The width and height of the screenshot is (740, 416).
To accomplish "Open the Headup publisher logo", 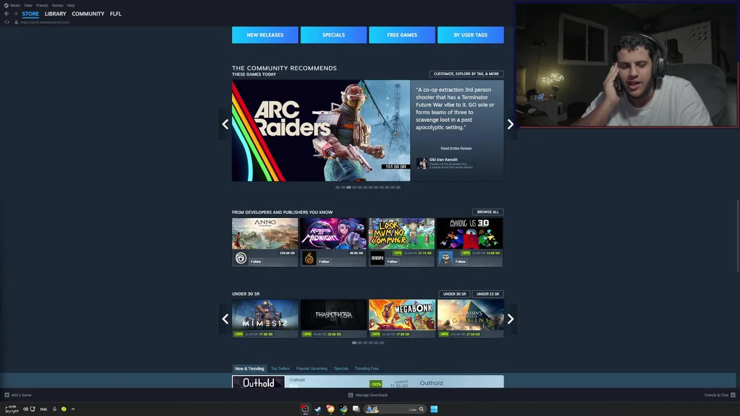I will (378, 259).
